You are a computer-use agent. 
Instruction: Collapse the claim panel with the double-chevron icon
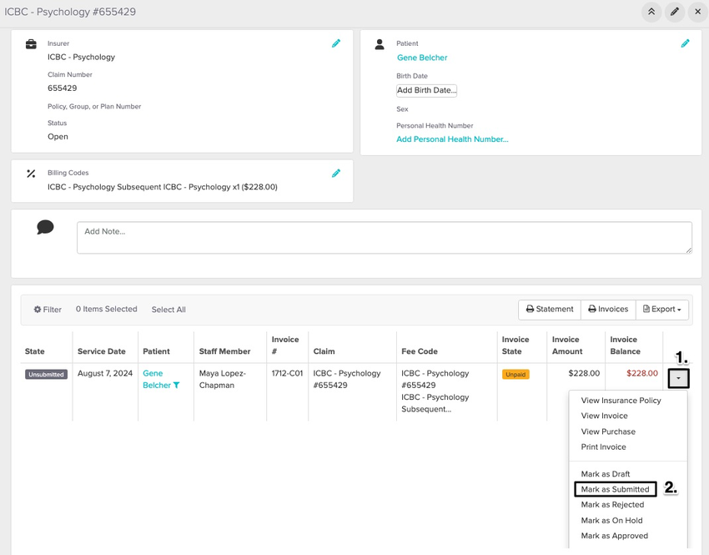coord(651,12)
